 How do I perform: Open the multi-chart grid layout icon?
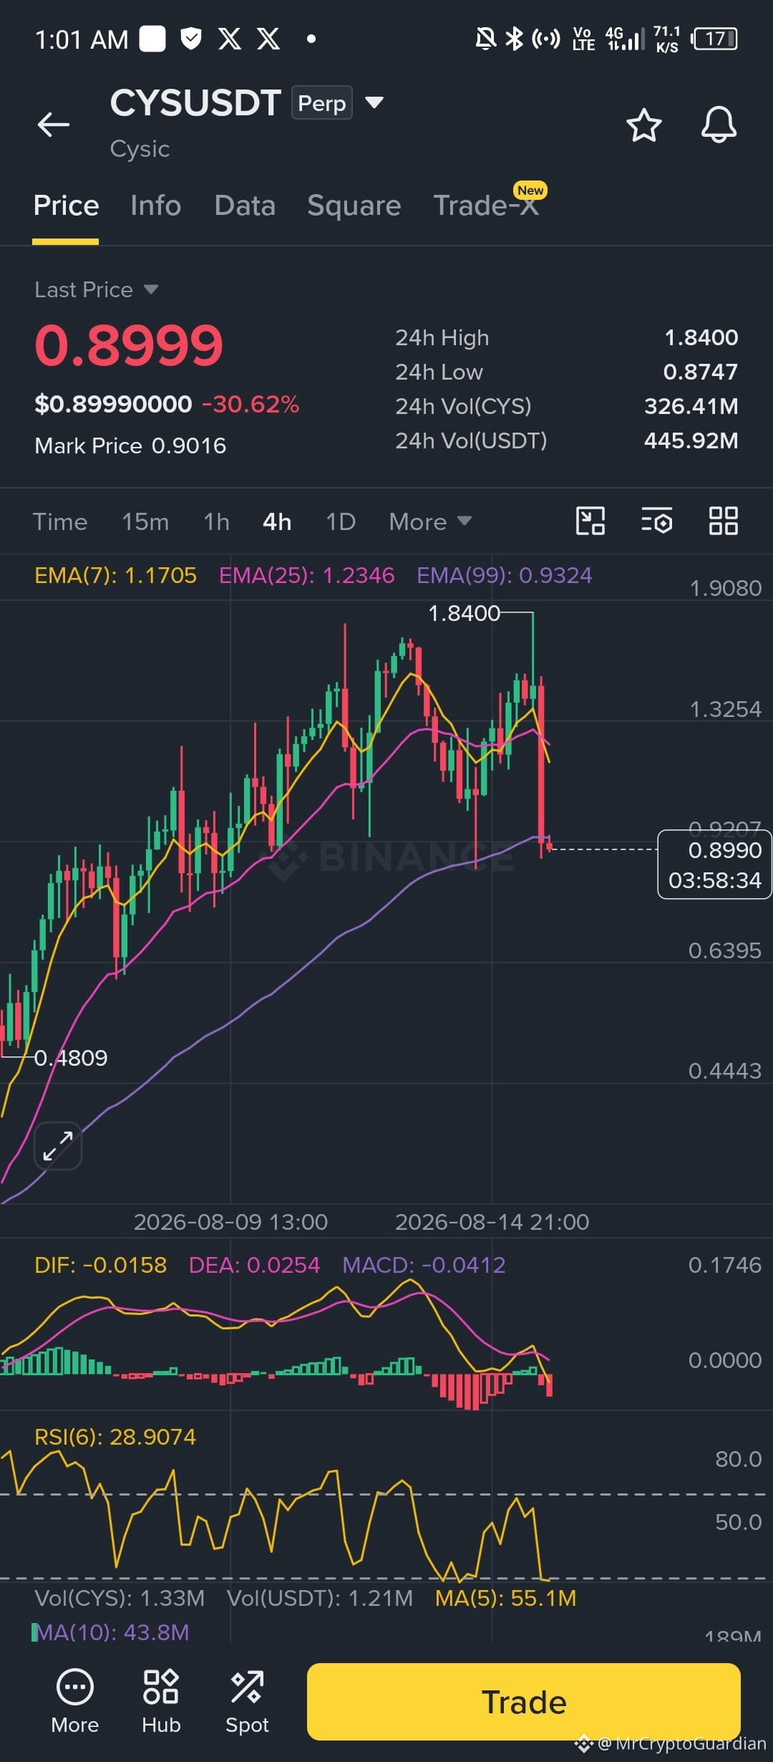(x=723, y=521)
